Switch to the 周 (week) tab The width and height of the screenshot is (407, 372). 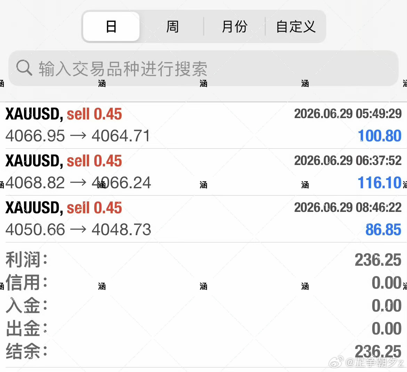172,26
